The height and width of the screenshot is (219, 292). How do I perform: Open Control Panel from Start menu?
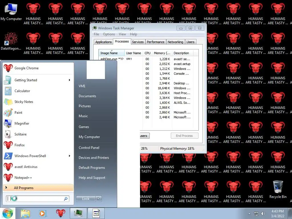tap(89, 148)
